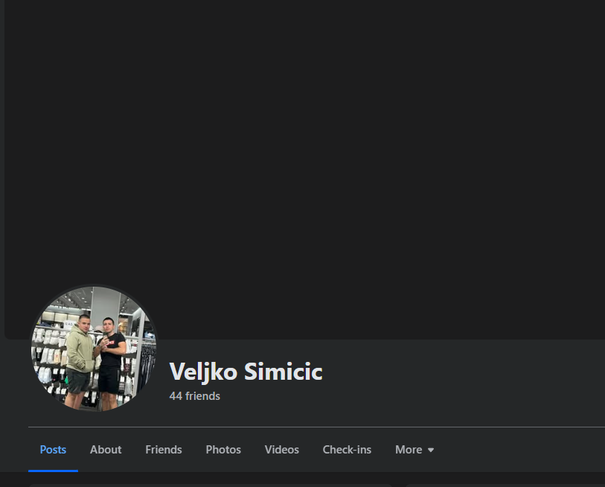Select the Check-ins tab

pyautogui.click(x=347, y=450)
